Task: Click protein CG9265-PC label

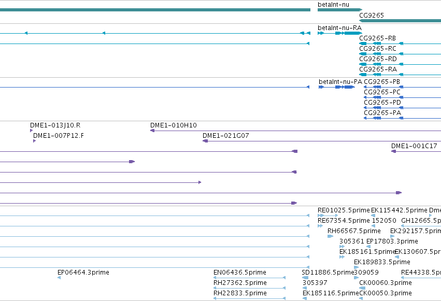Action: click(382, 92)
